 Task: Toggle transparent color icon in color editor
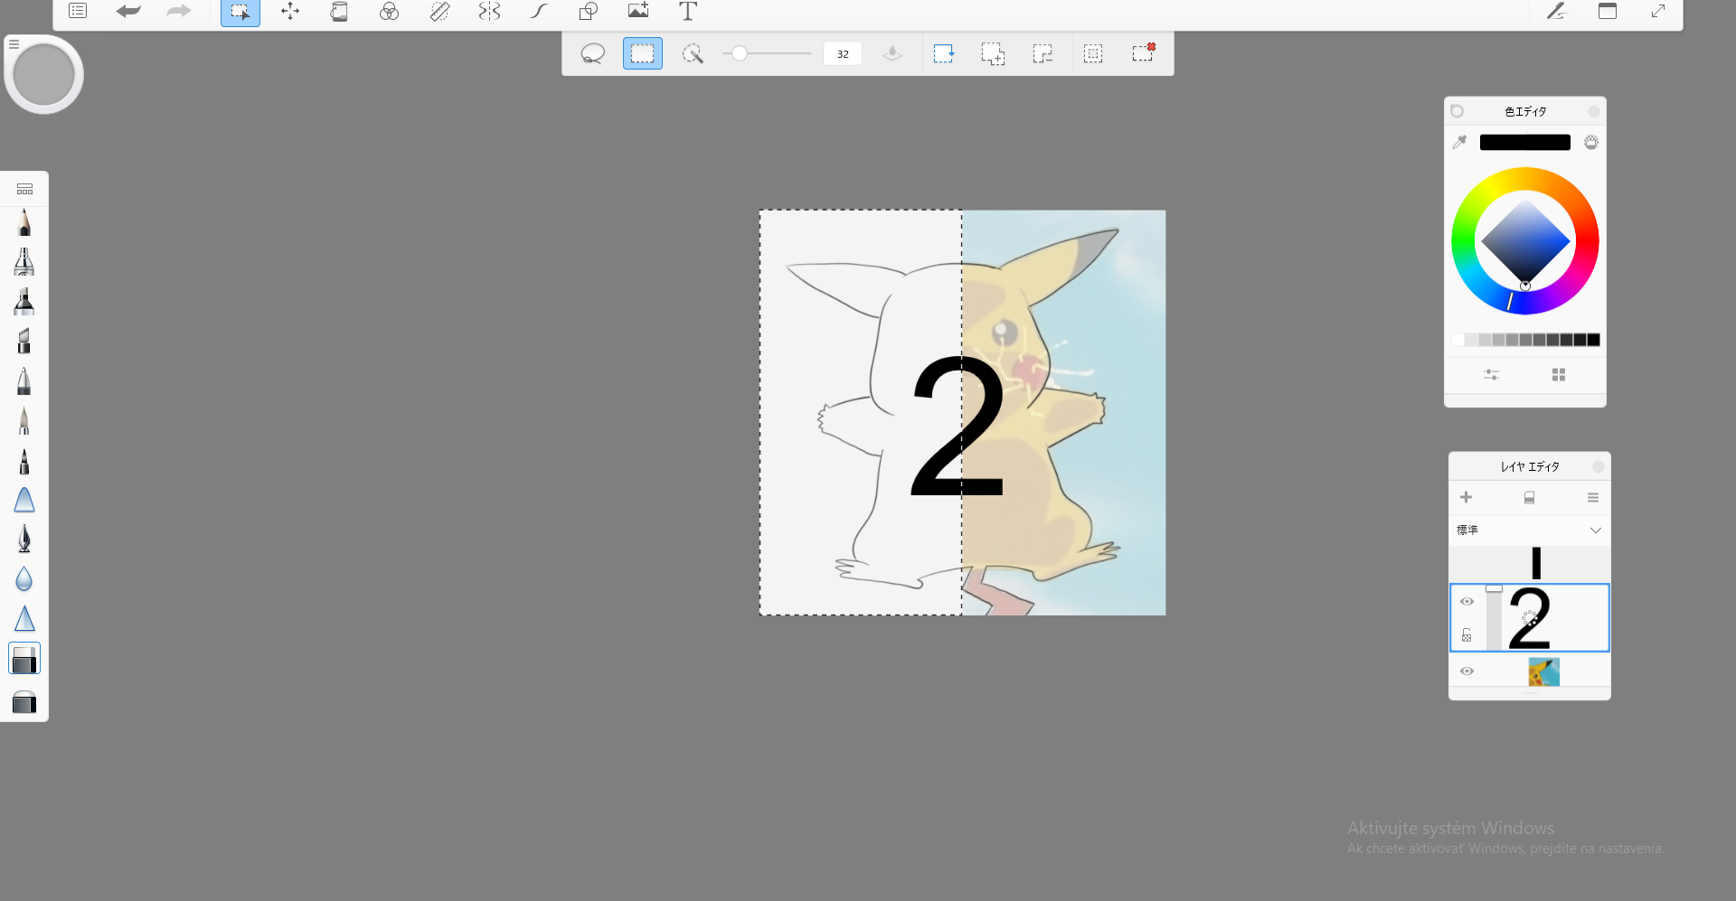[1591, 142]
